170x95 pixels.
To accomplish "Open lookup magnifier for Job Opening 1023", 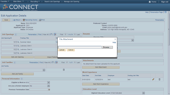I will (x=18, y=50).
